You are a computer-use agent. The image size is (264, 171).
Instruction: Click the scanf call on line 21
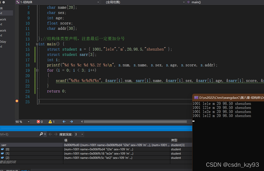click(x=160, y=81)
